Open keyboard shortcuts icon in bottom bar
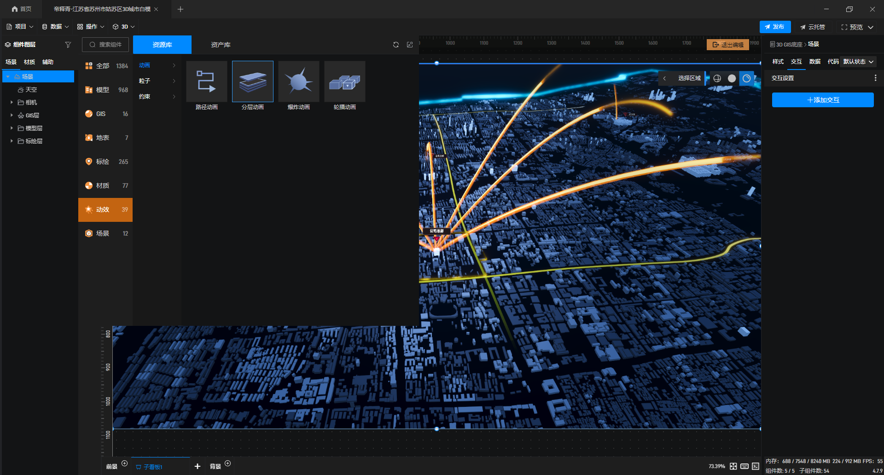 744,466
